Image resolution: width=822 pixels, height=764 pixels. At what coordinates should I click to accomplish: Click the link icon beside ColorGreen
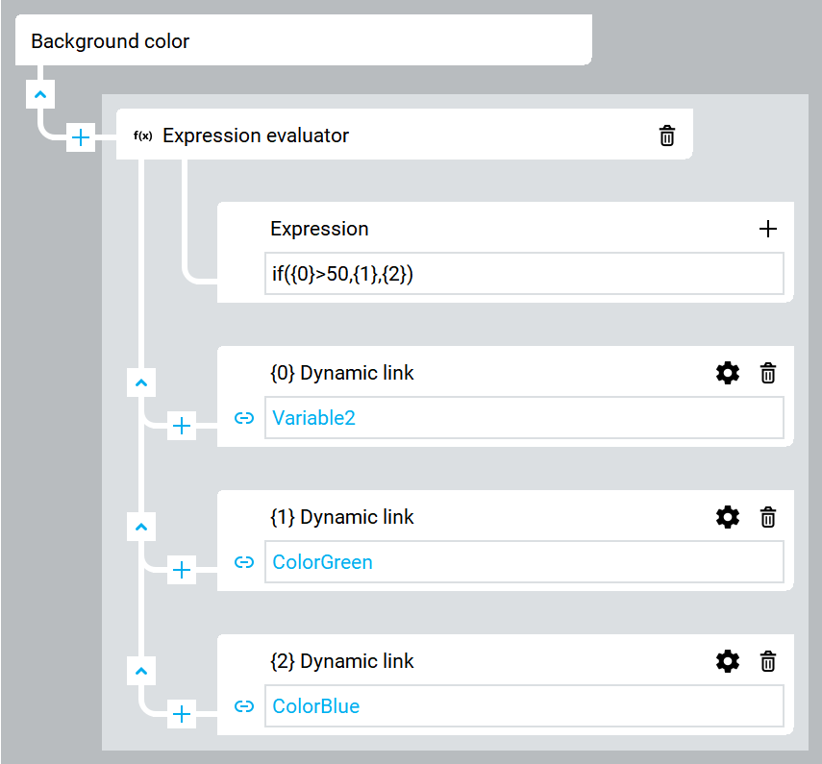[244, 562]
